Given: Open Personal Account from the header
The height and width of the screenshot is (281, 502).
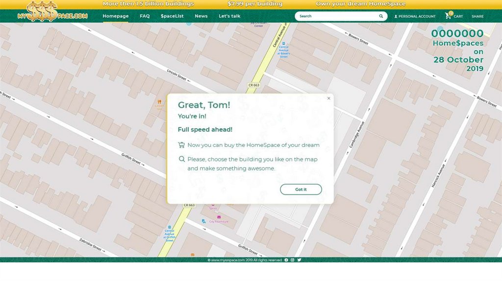Looking at the screenshot, I should [x=415, y=16].
